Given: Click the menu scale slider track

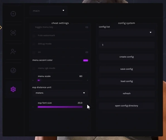Looking at the screenshot, I should (x=60, y=80).
